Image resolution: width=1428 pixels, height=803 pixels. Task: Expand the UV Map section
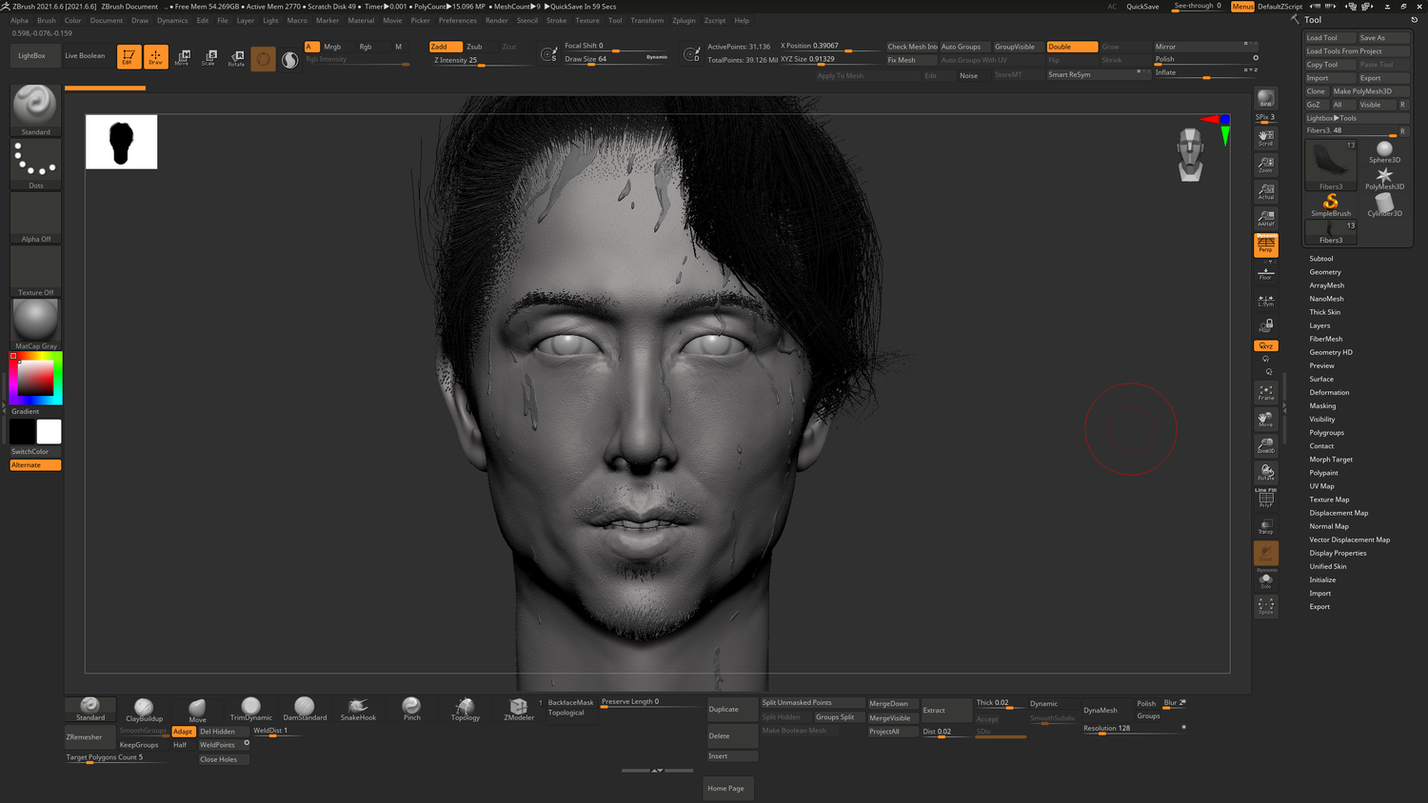pos(1321,486)
